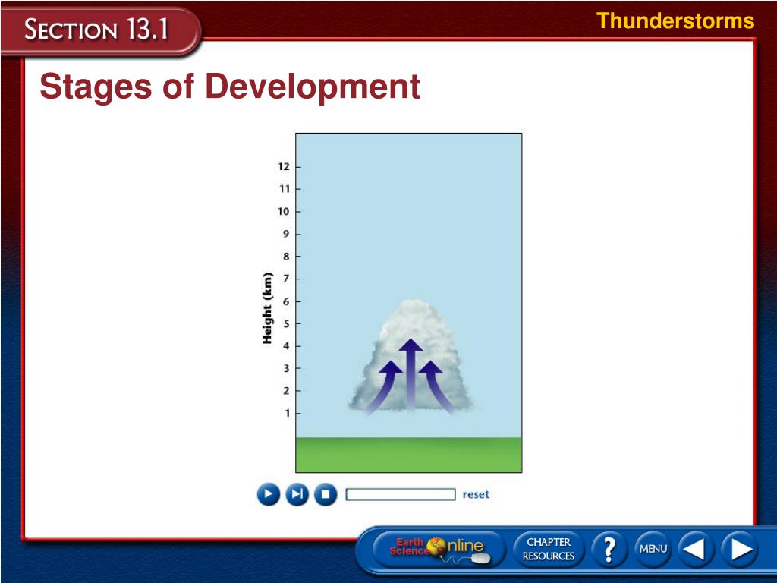This screenshot has width=777, height=583.
Task: Click the 1 km tick label
Action: (287, 413)
